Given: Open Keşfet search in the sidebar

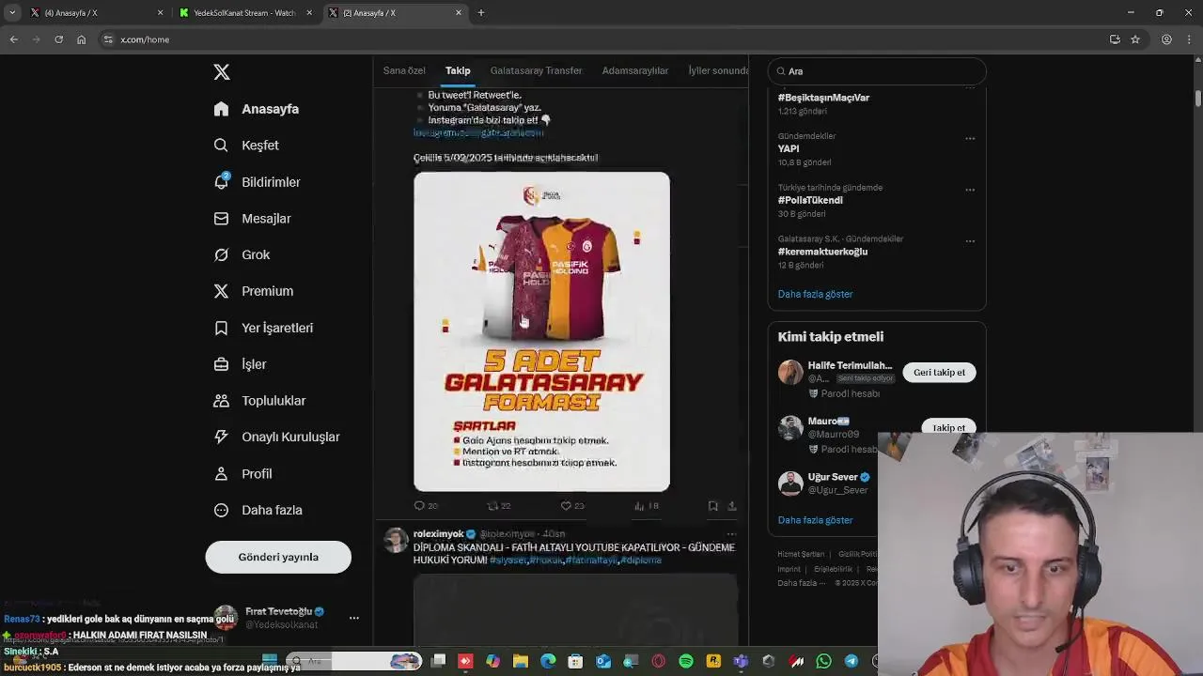Looking at the screenshot, I should (246, 146).
